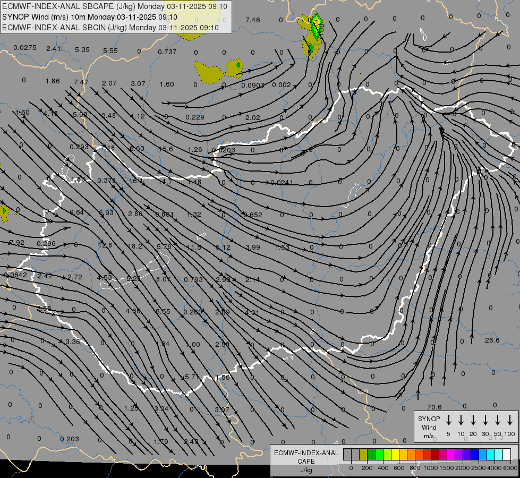Click the map value 6.63

coord(137,148)
